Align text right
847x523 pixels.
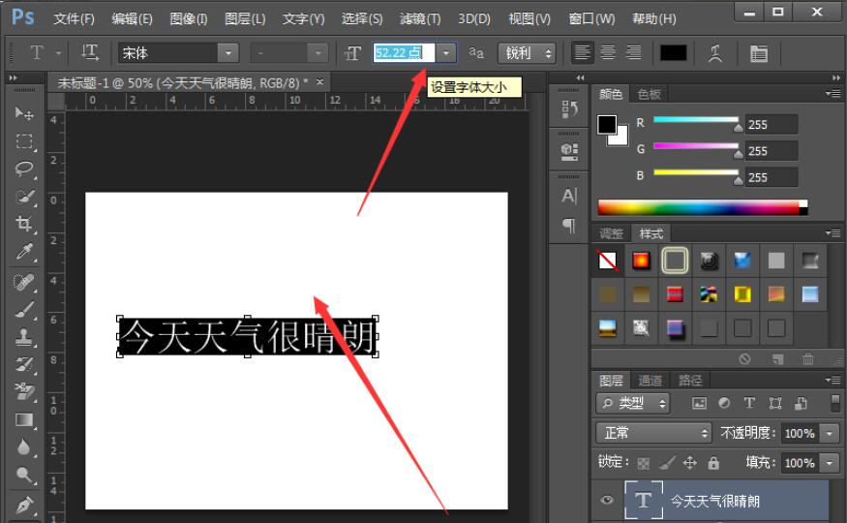[x=633, y=52]
